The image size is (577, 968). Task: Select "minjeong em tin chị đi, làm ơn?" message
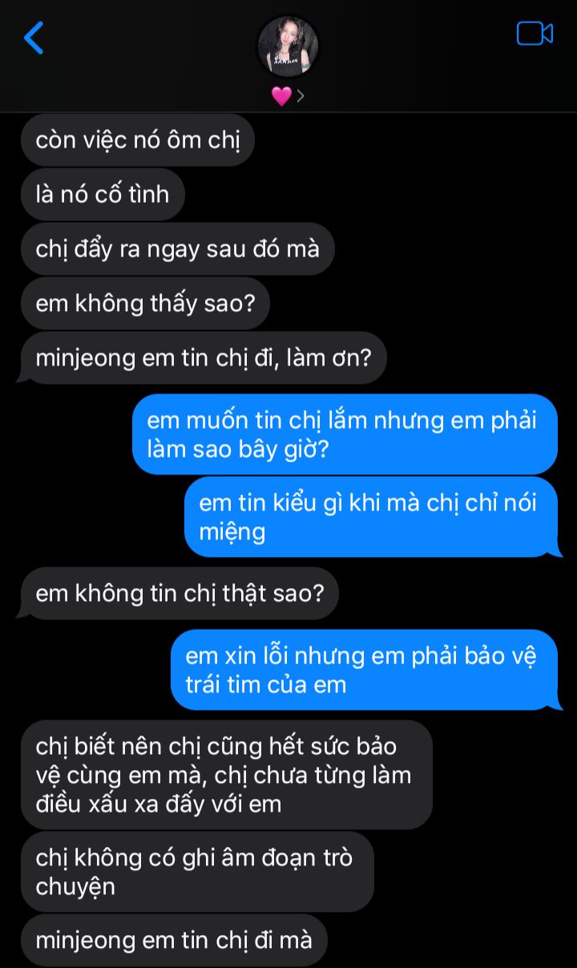(204, 358)
